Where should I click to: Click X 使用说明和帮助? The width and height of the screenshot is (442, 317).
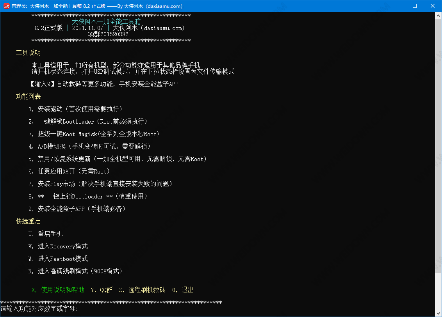[x=55, y=290]
